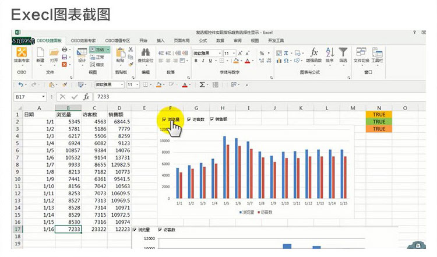Click the format painter brush in 剪贴板

[131, 64]
